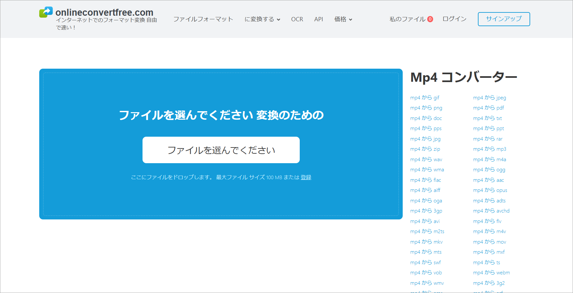The width and height of the screenshot is (573, 293).
Task: Open the ファイルフォーマット menu item
Action: pyautogui.click(x=203, y=19)
